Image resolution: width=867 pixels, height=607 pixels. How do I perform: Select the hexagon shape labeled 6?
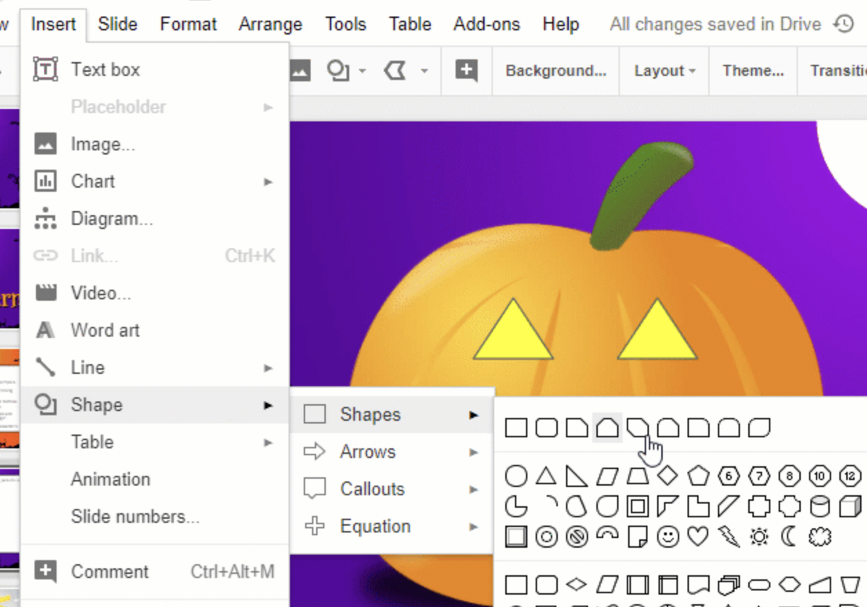coord(729,476)
